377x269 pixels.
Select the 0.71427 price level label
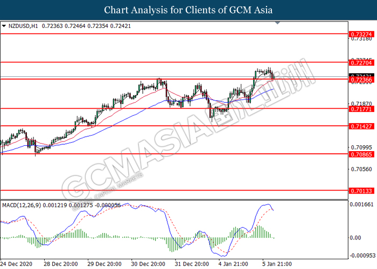point(361,126)
